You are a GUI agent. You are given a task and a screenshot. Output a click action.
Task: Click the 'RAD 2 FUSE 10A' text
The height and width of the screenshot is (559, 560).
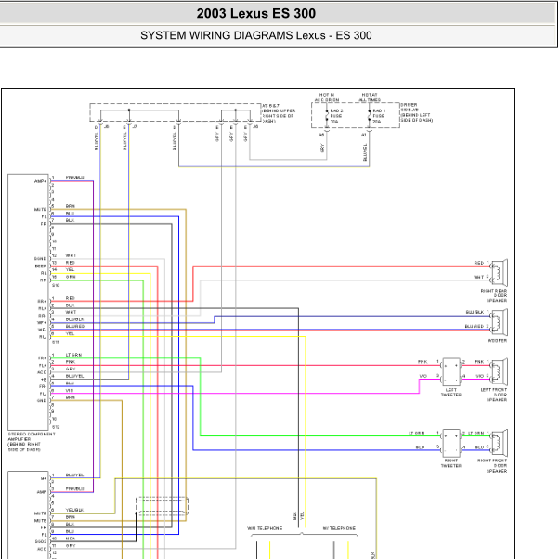pyautogui.click(x=336, y=116)
